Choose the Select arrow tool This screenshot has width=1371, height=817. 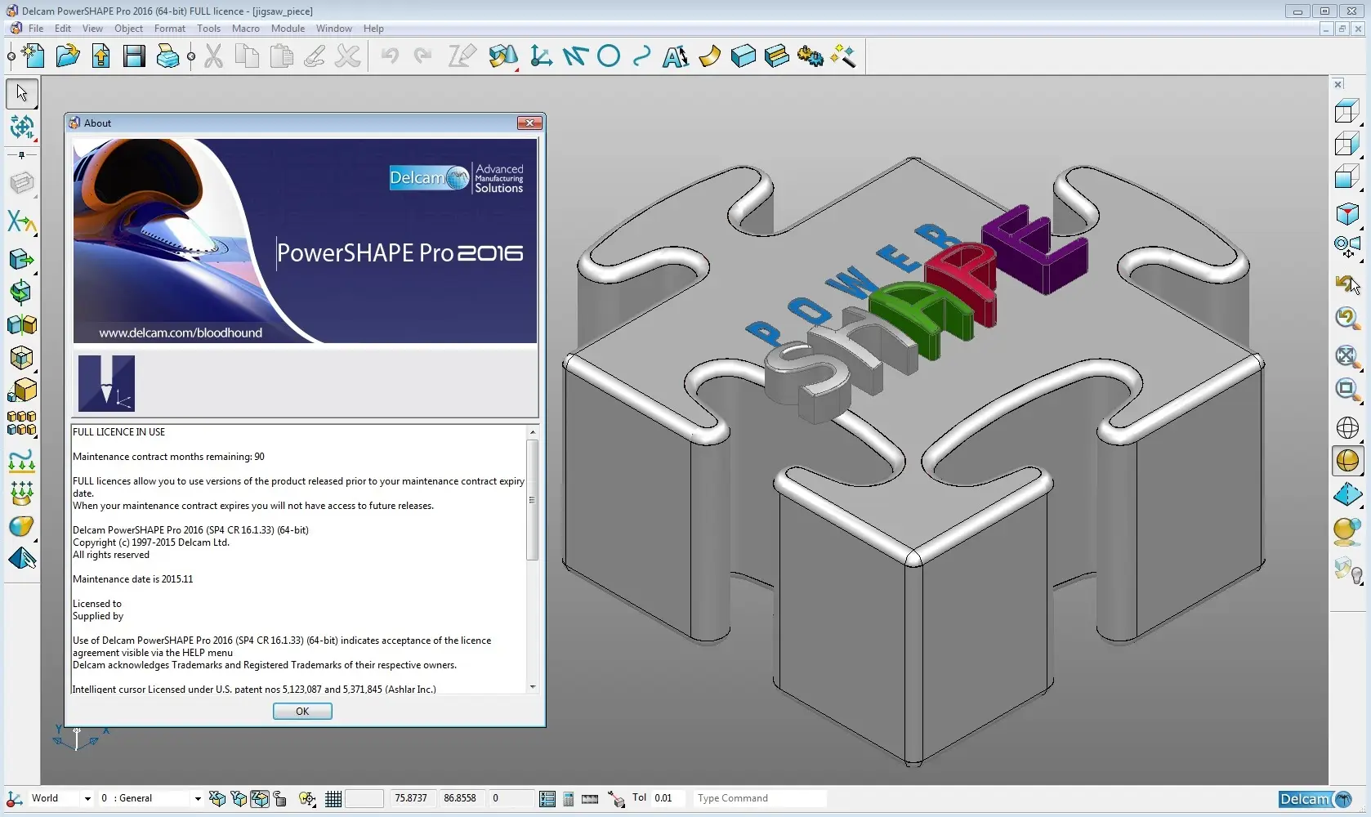pos(22,93)
